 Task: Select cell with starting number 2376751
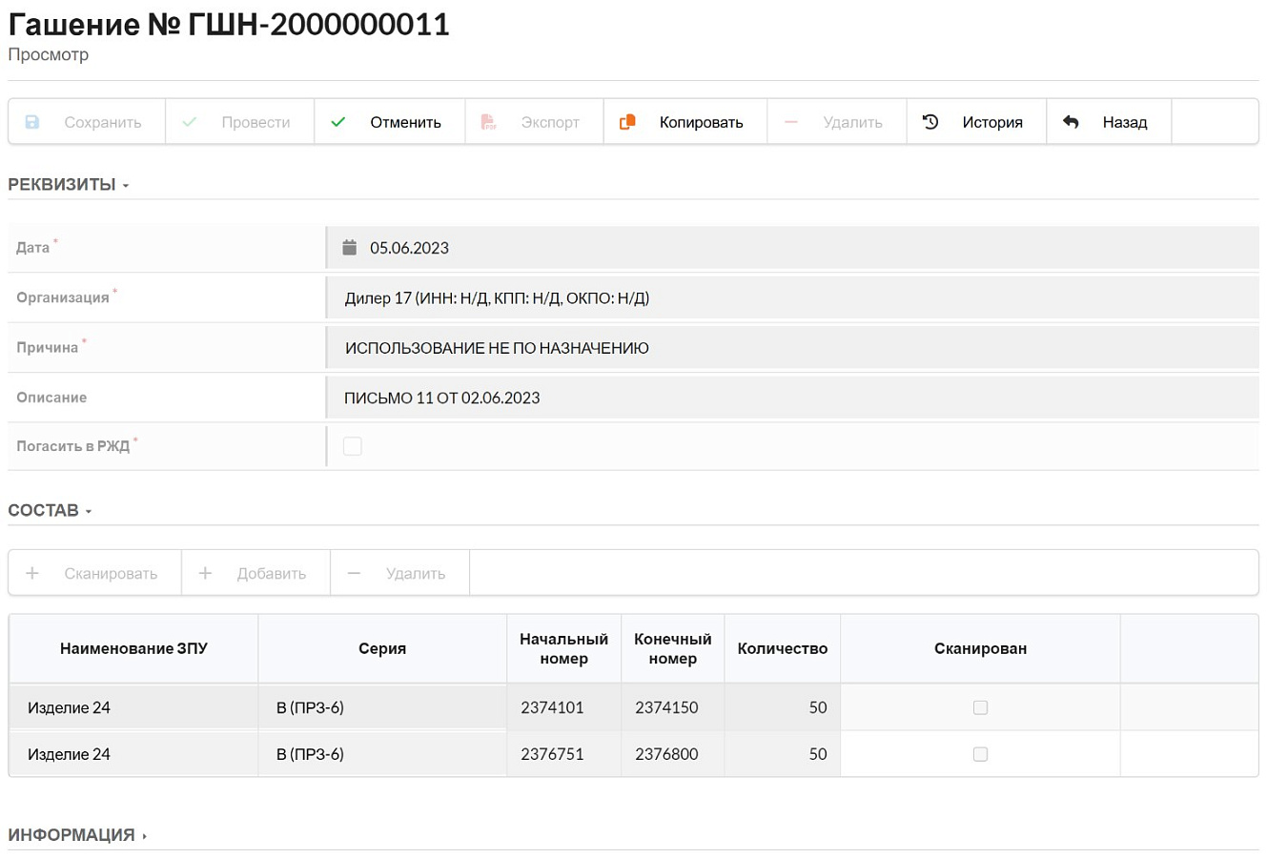pos(563,754)
